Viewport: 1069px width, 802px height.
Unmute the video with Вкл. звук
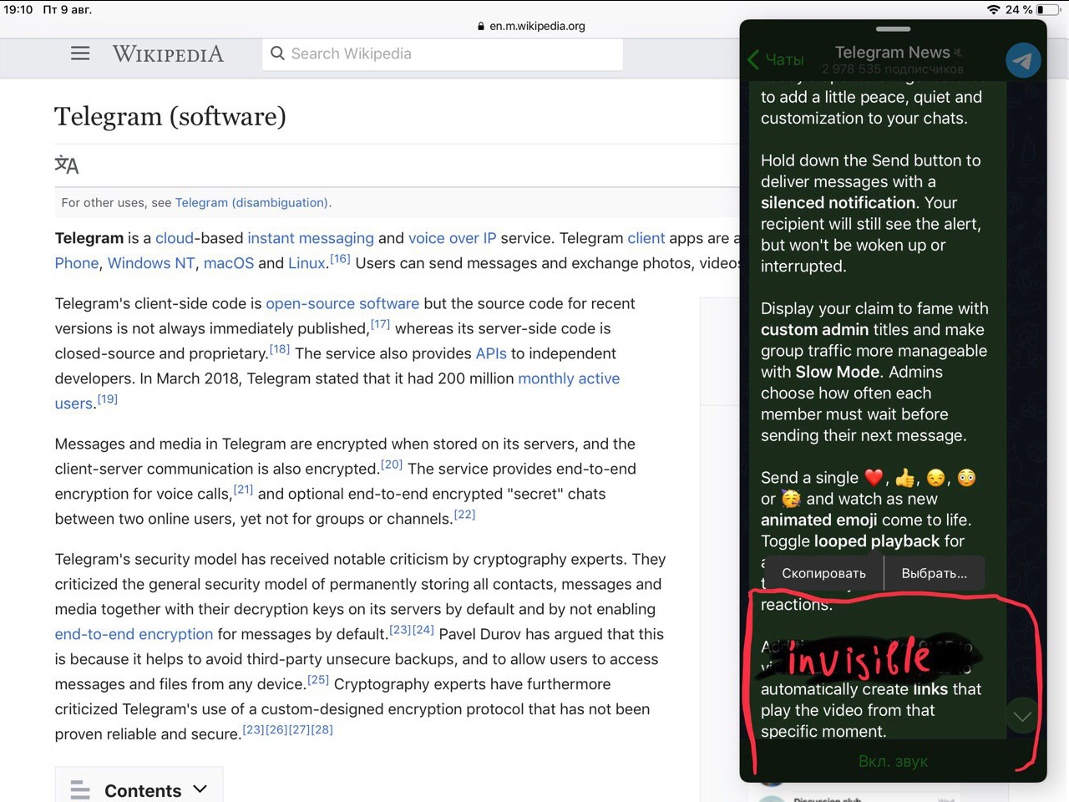893,761
